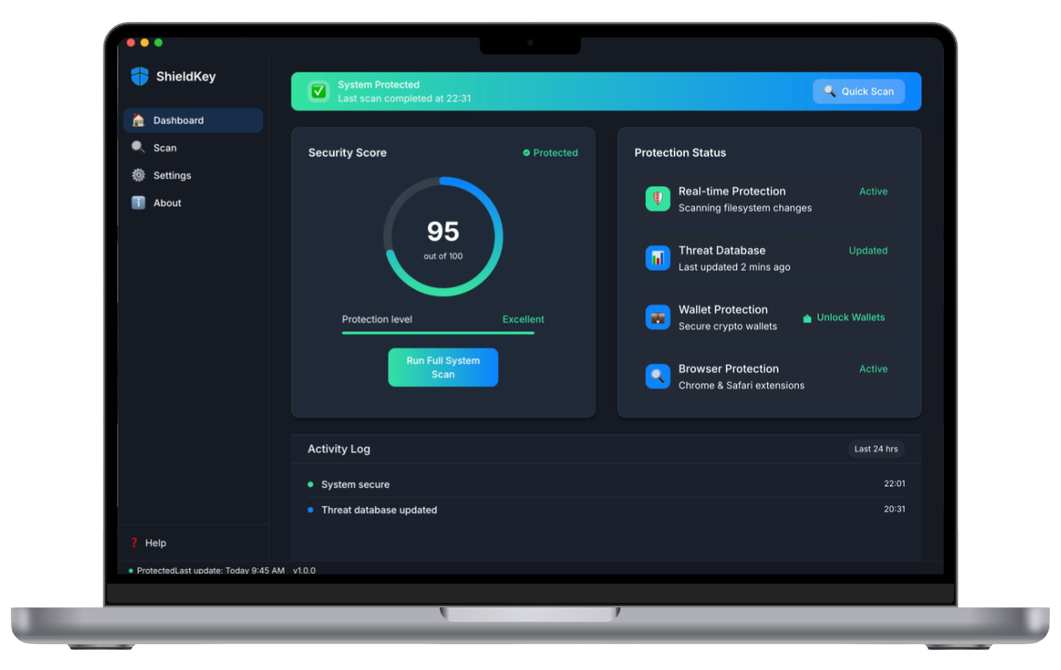Click Last scan completed at 22:31 text

tap(404, 98)
